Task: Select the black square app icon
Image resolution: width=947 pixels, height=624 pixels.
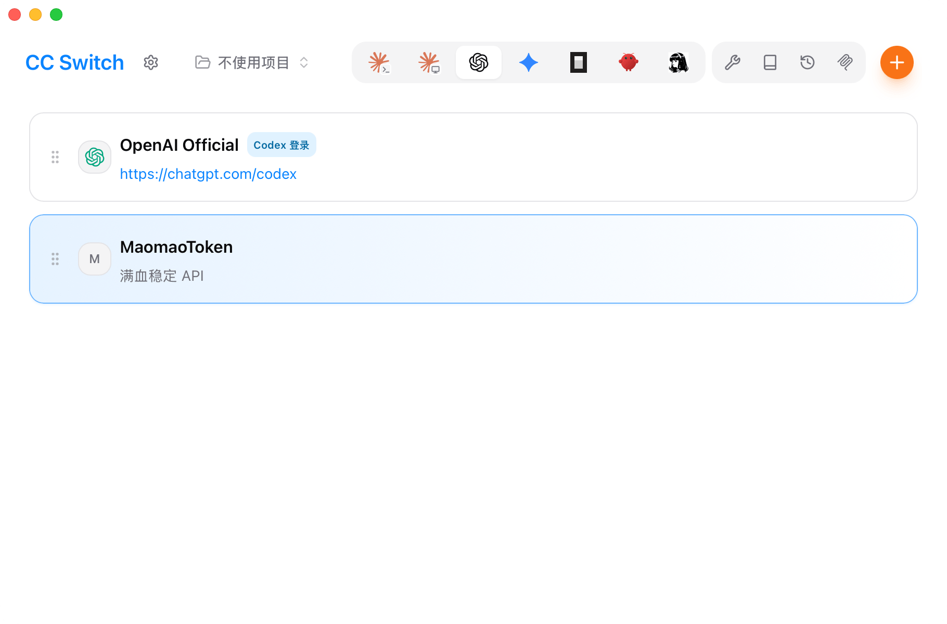Action: [x=579, y=62]
